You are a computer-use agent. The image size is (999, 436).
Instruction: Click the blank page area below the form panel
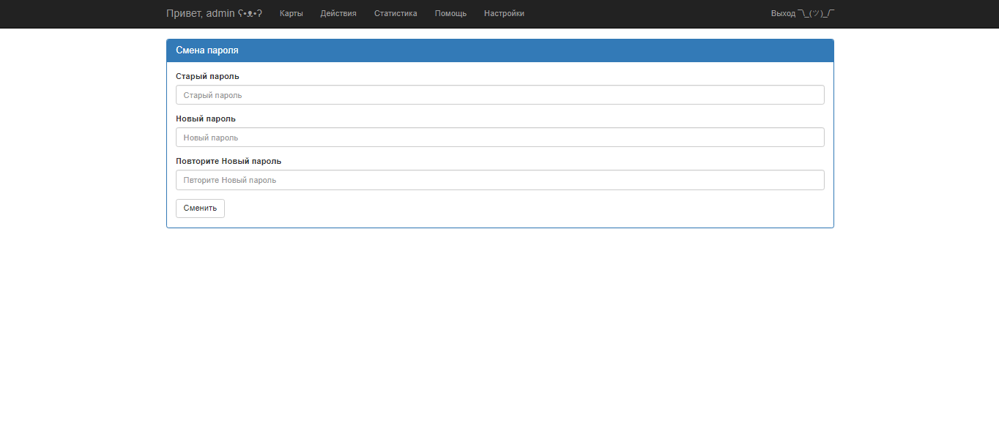tap(499, 329)
